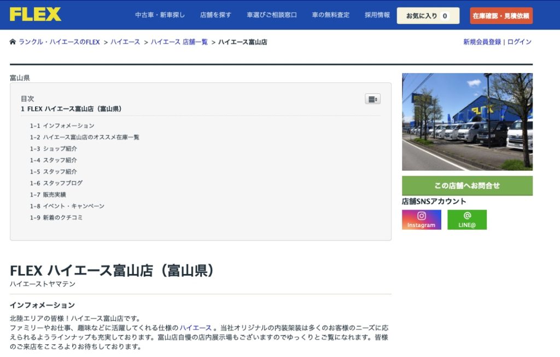Click the FLEX logo in header
This screenshot has width=560, height=357.
pyautogui.click(x=36, y=14)
